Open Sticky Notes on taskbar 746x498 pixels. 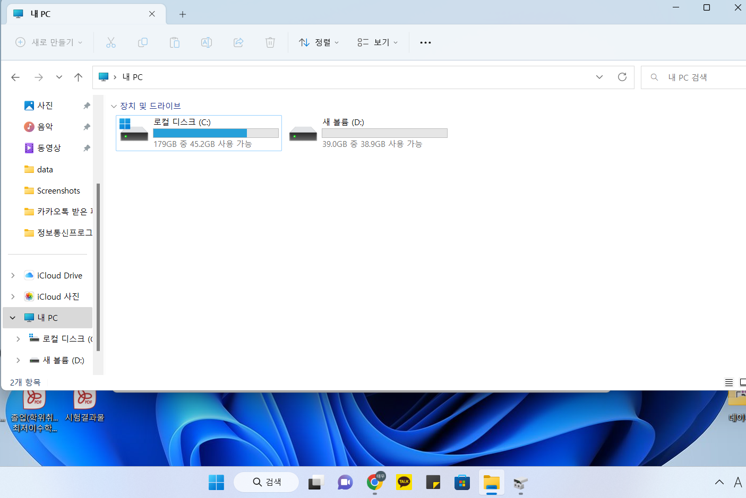tap(433, 483)
